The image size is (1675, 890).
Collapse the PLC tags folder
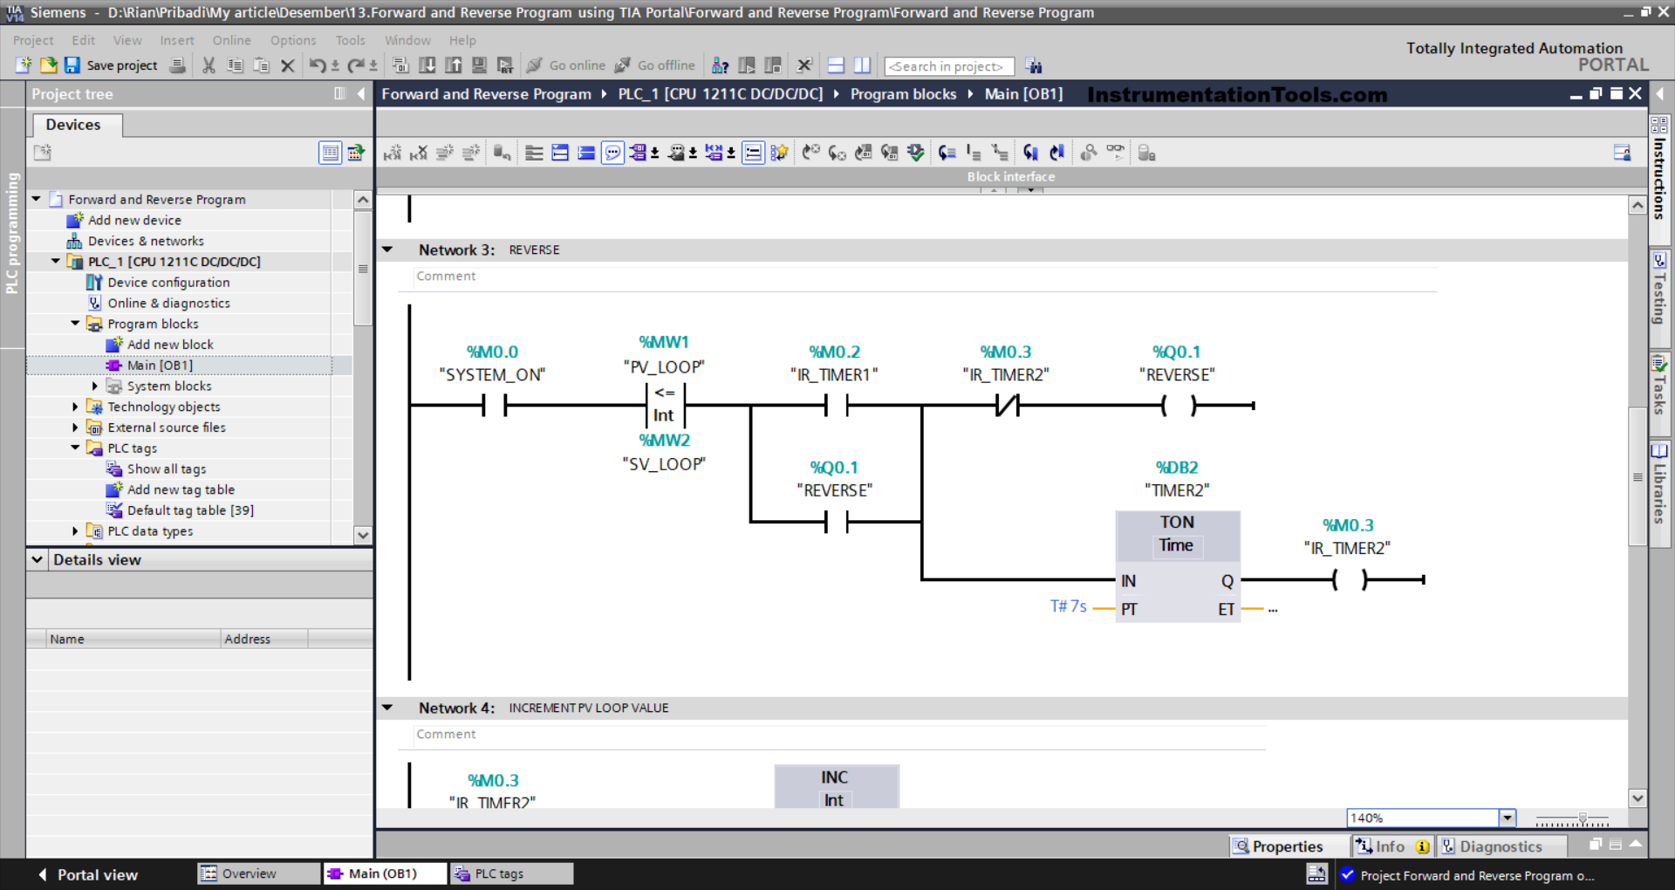76,448
